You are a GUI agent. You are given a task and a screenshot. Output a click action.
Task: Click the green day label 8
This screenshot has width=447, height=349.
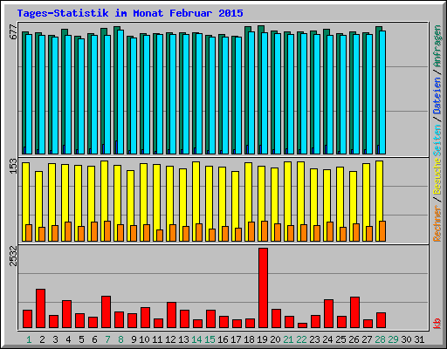click(x=120, y=339)
